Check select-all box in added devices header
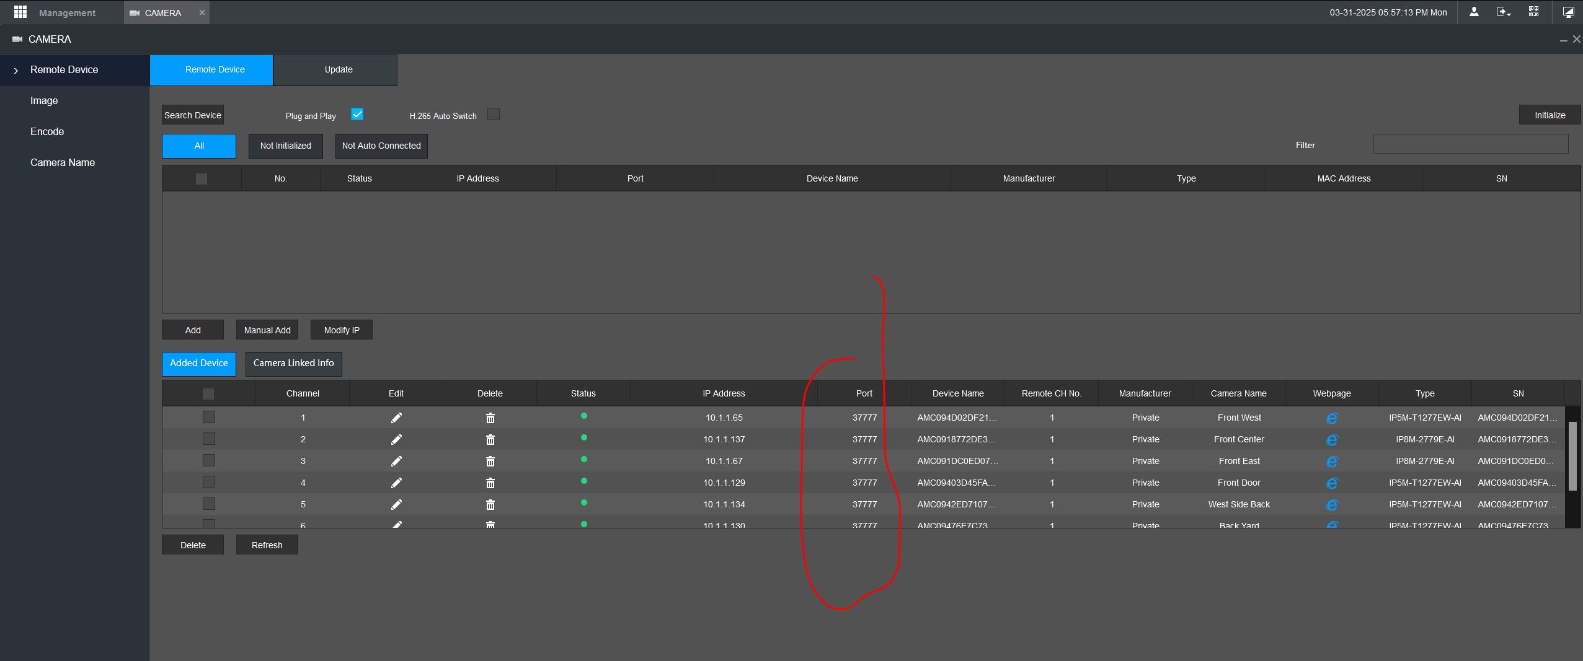 click(208, 393)
